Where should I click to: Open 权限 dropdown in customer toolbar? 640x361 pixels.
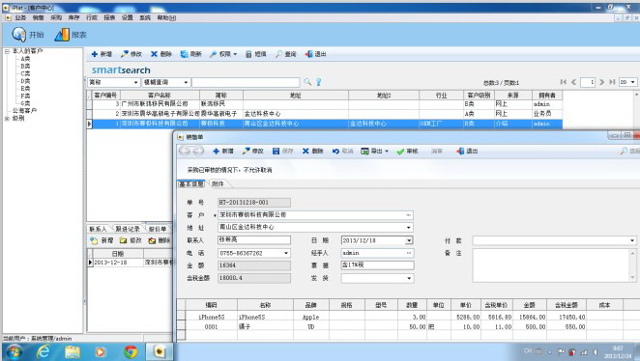point(235,54)
